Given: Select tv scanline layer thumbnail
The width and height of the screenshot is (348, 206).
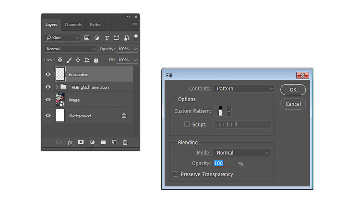Looking at the screenshot, I should (x=60, y=74).
